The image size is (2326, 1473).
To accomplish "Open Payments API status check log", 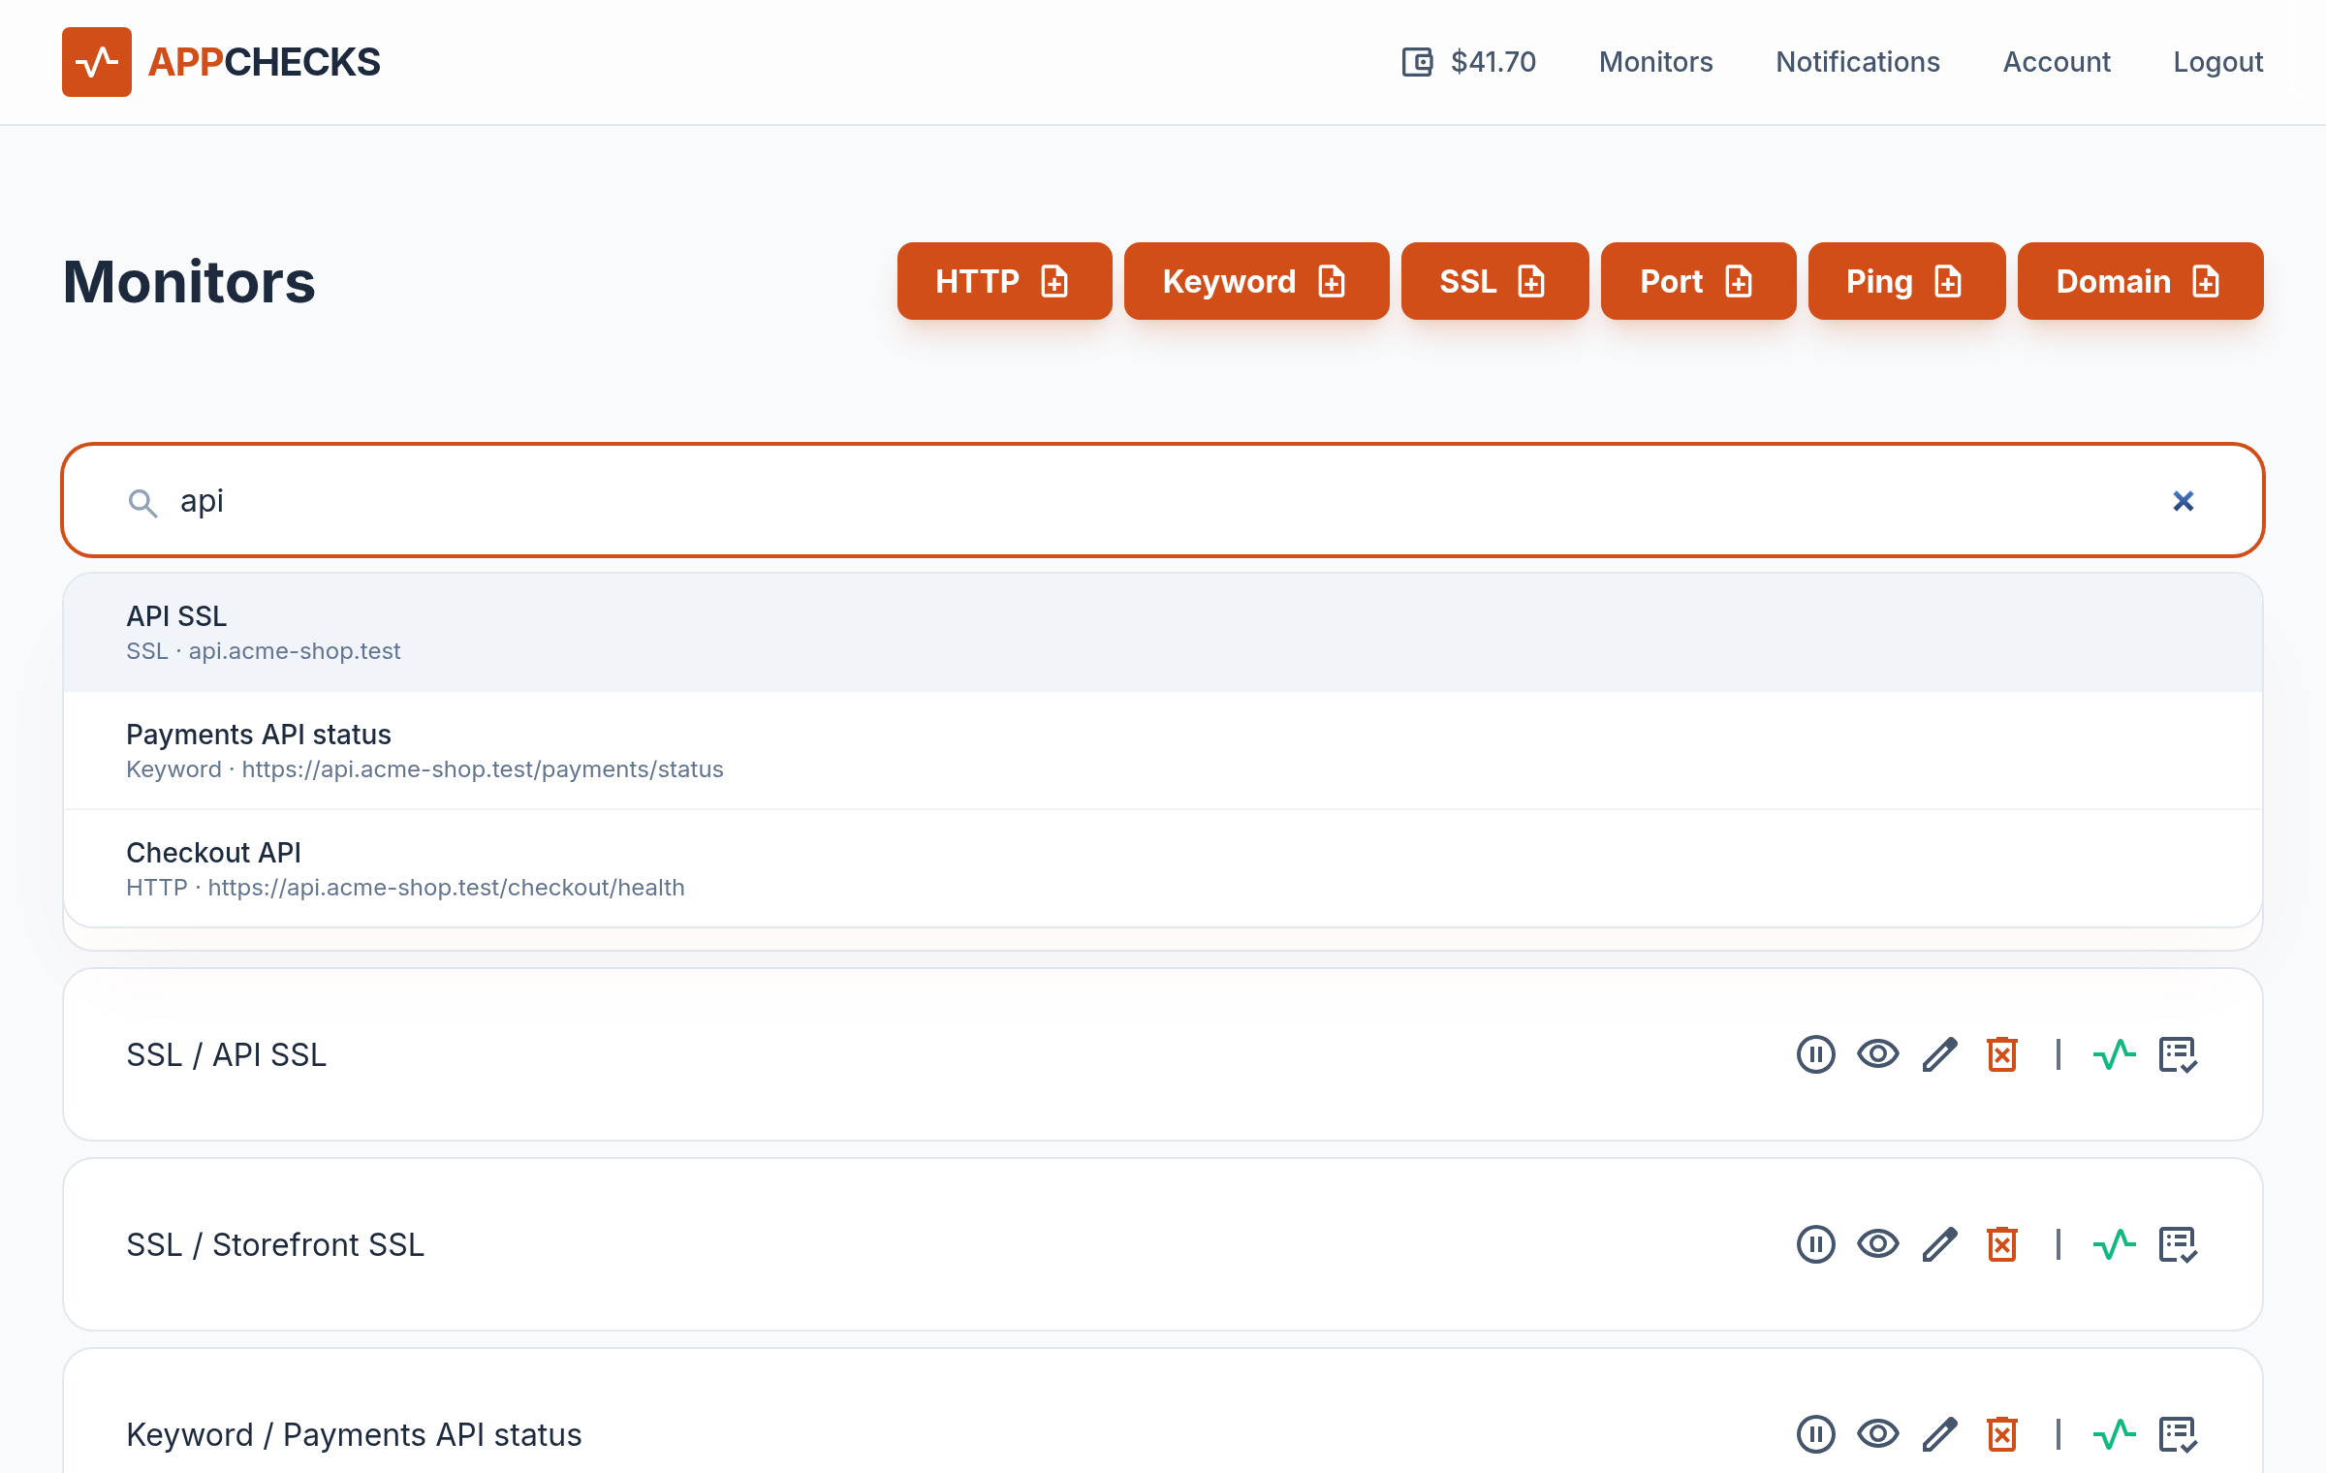I will 2178,1434.
